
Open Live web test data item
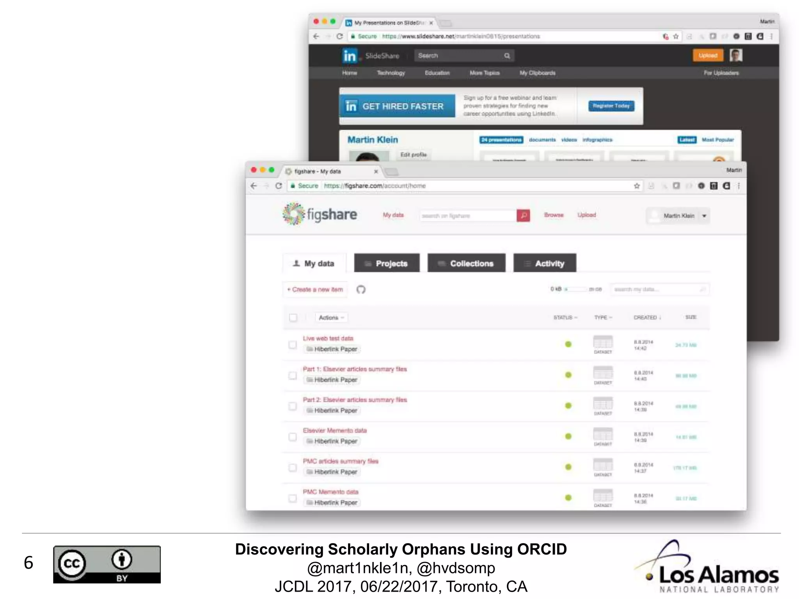[x=328, y=338]
